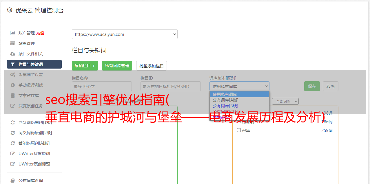This screenshot has height=184, width=370.
Task: Click the funnel icon for 栏目与关键词
Action: 12,64
